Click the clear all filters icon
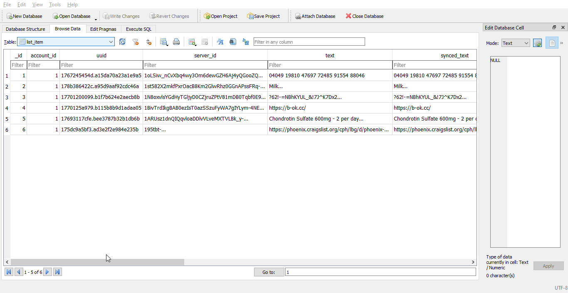 click(135, 42)
